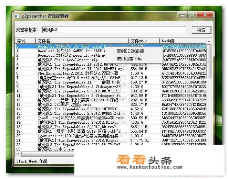Click file size cell 4.52 G
Viewport: 228px width, 179px height.
137,109
